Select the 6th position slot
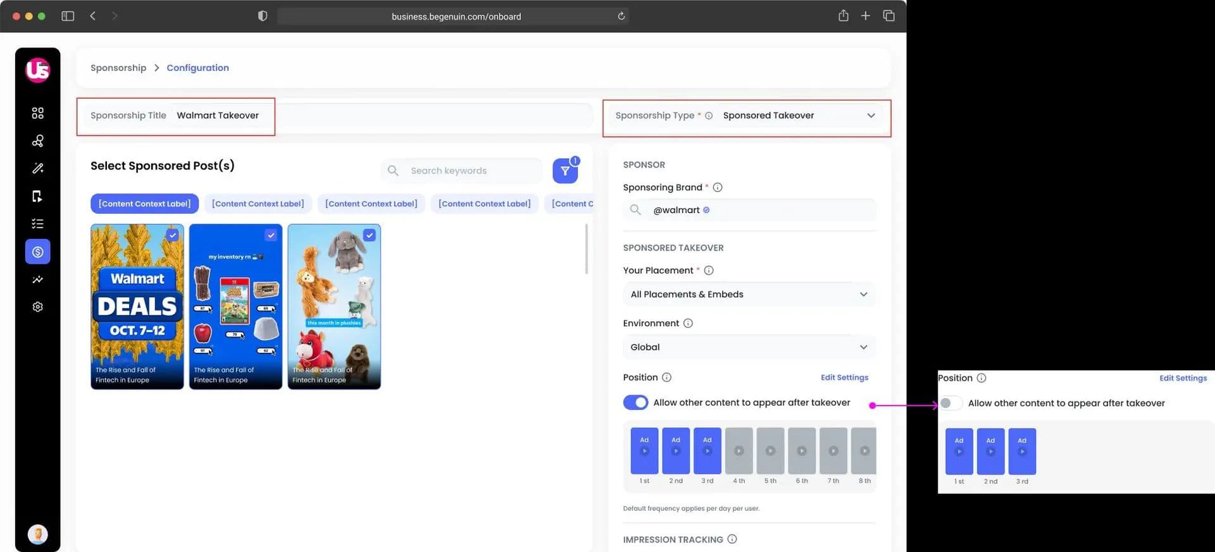Screen dimensions: 1215x552 click(802, 451)
